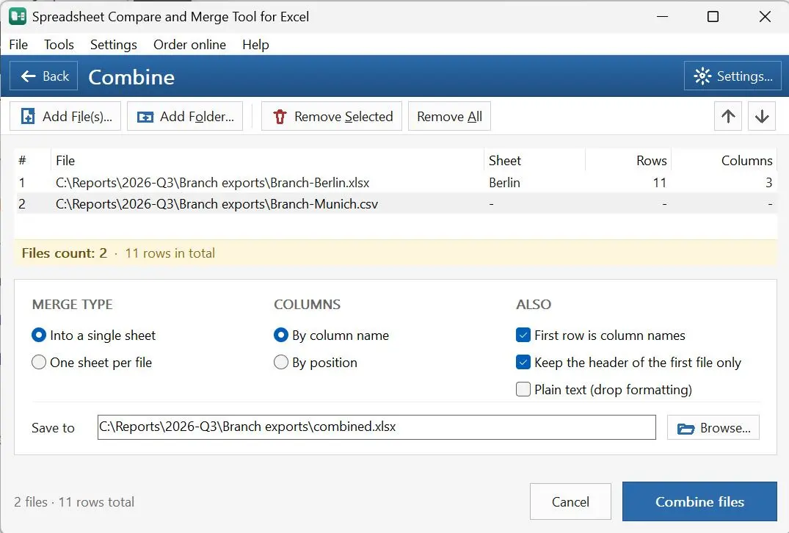
Task: Open the Tools menu
Action: [59, 45]
